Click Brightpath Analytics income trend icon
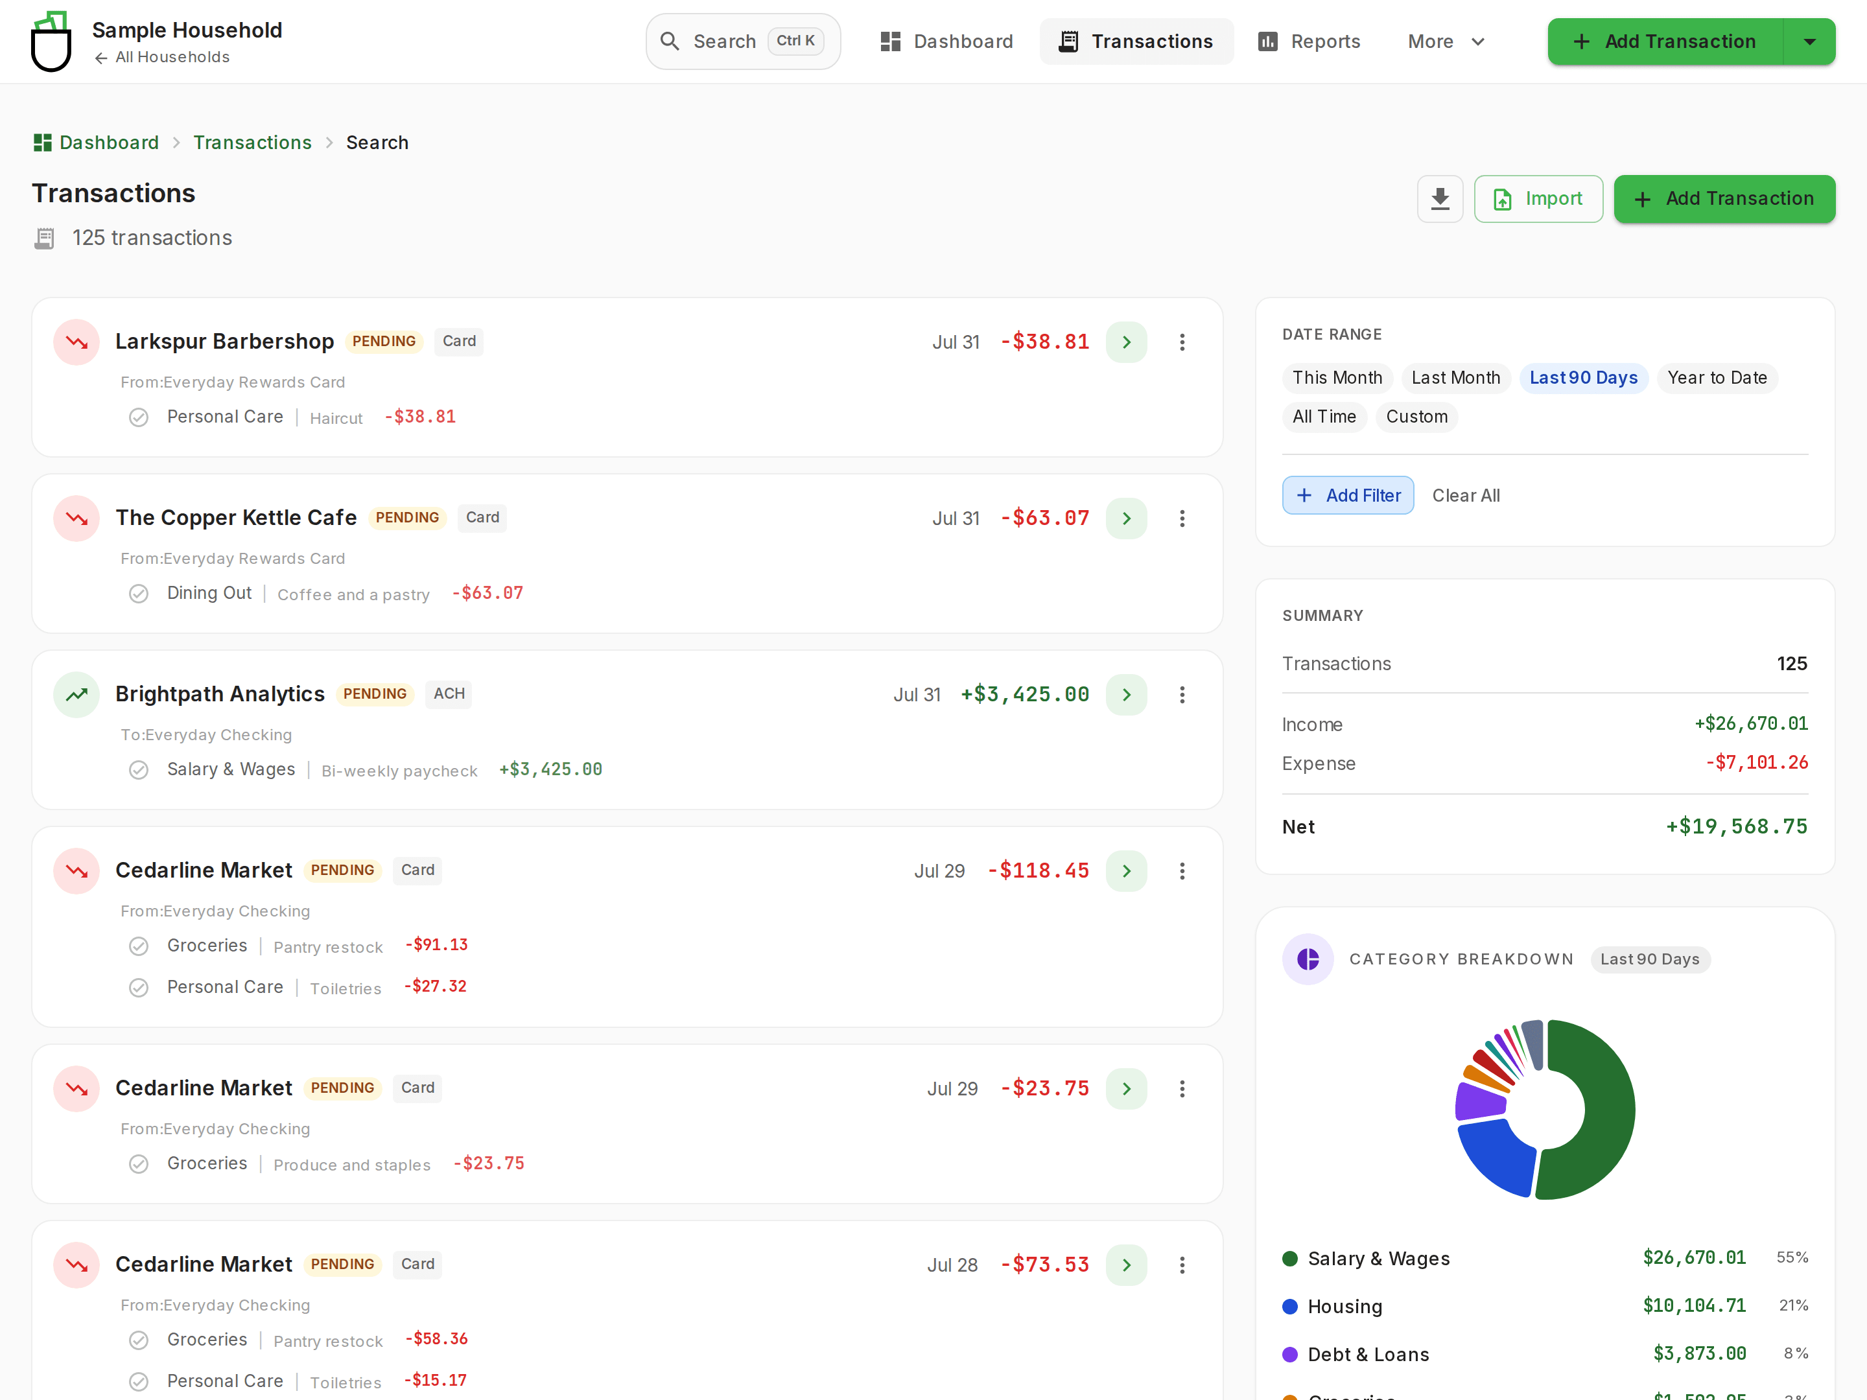 click(76, 695)
